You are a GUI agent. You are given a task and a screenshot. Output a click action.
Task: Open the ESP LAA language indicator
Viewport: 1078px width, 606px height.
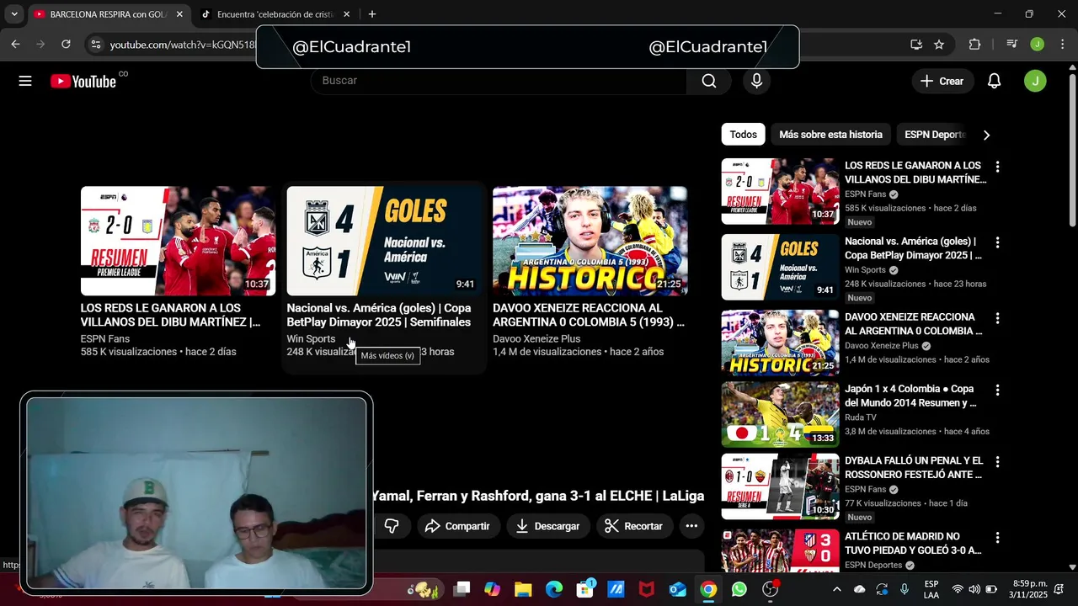[931, 589]
